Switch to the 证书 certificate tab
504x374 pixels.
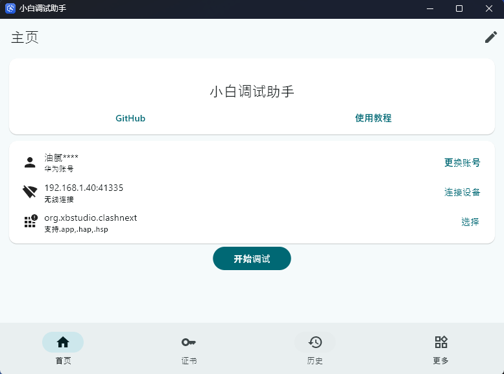click(189, 349)
